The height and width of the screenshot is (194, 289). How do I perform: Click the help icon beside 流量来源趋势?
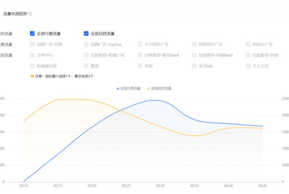[30, 14]
